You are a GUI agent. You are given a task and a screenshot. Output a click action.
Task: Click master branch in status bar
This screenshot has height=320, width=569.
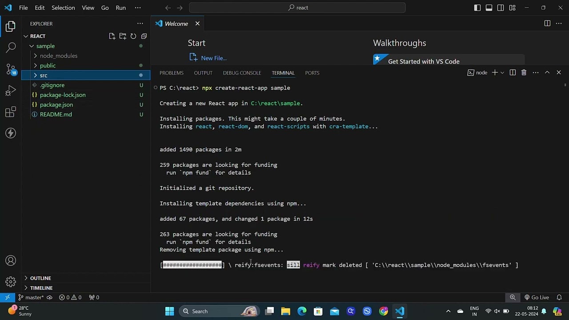tap(31, 297)
